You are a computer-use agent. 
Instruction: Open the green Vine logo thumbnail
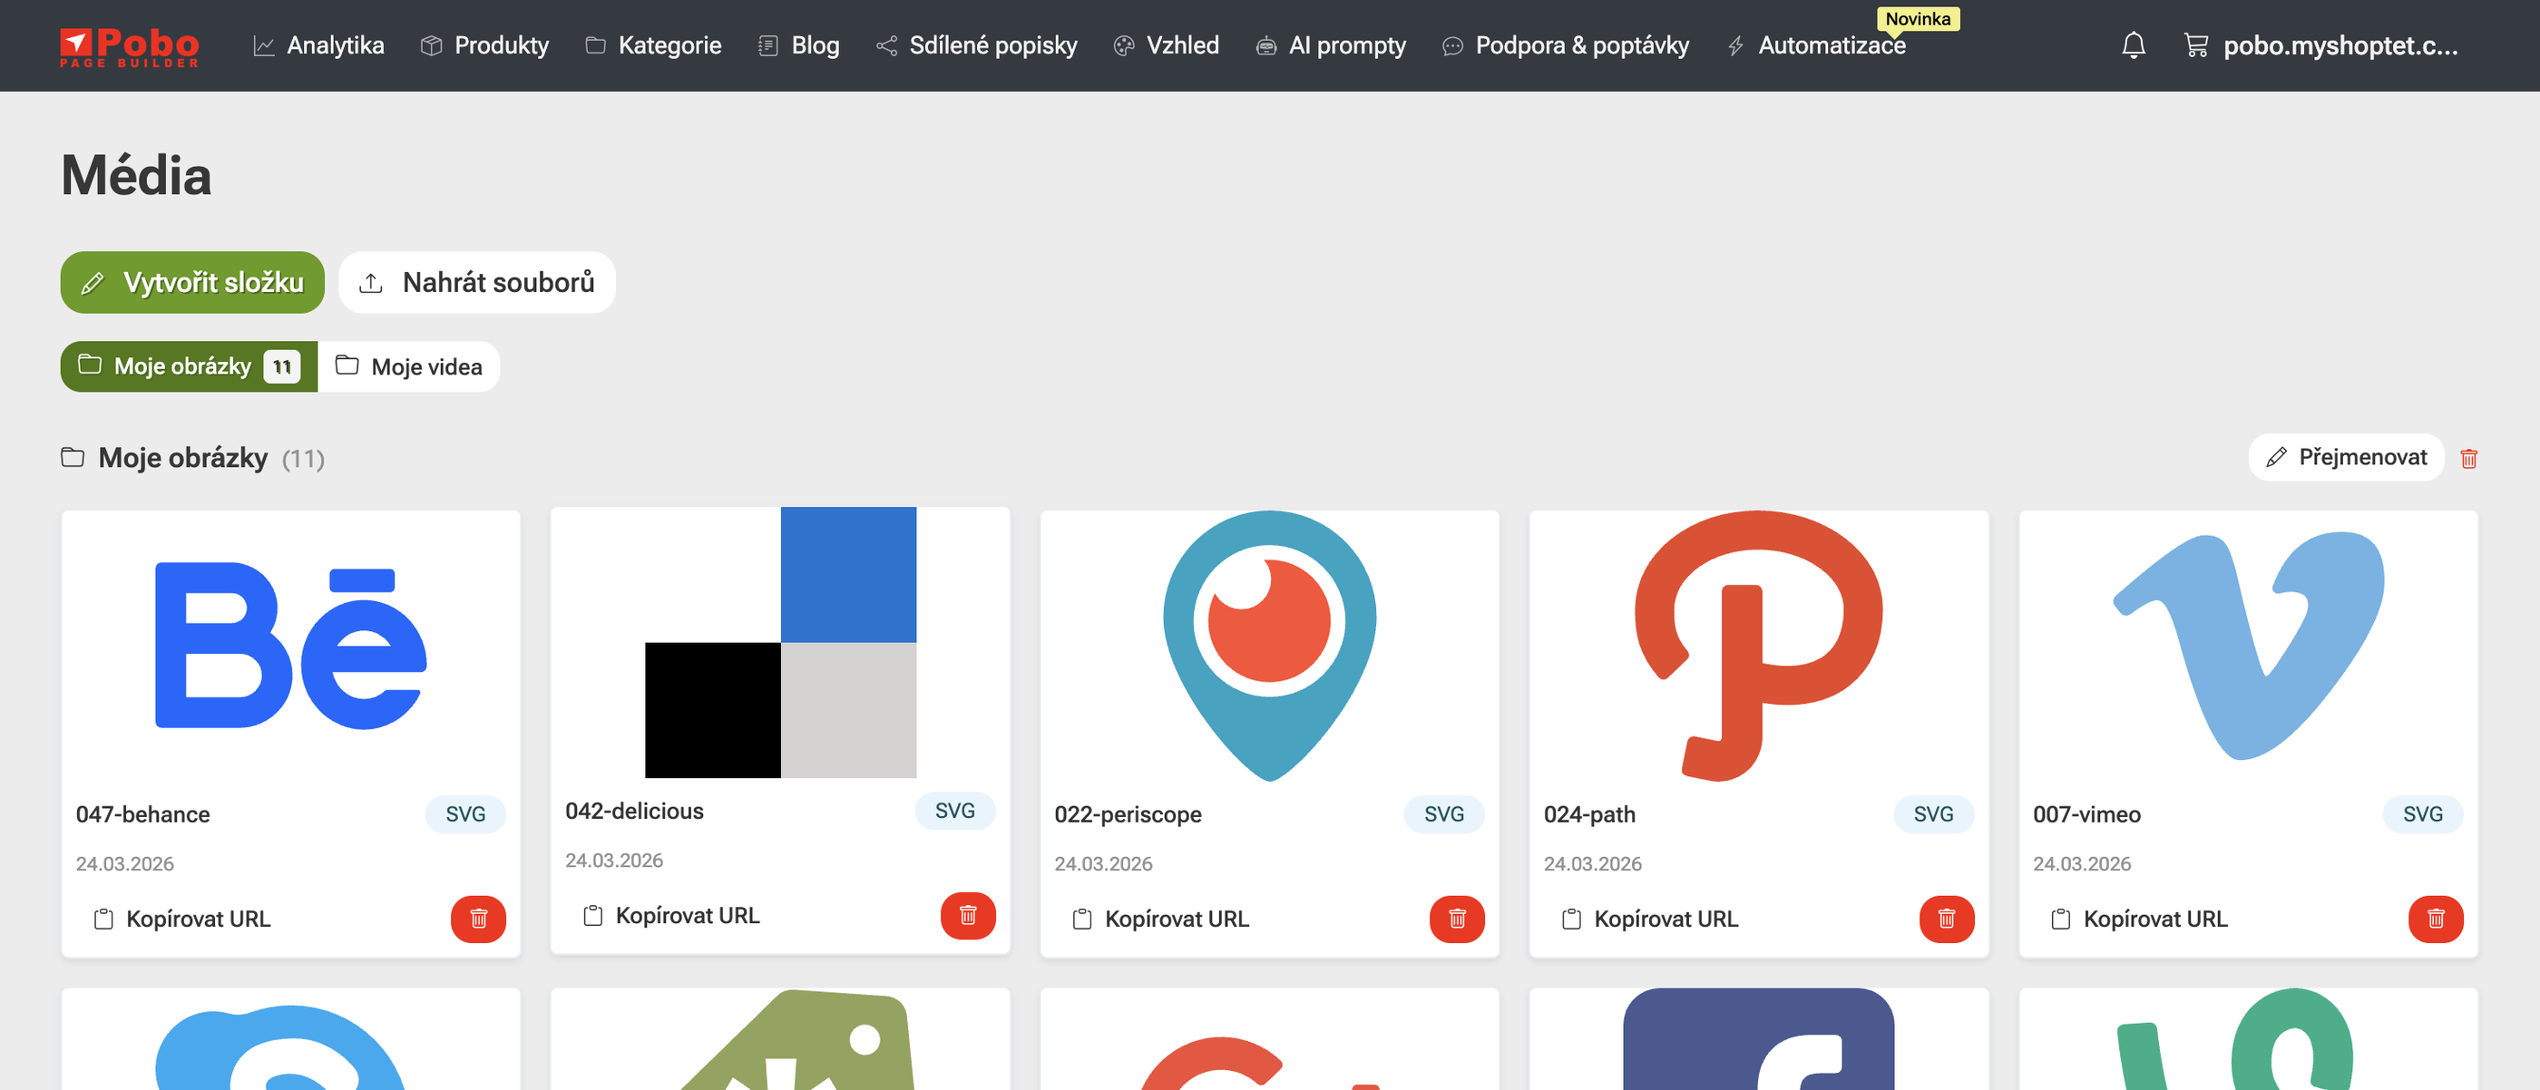point(2248,1040)
